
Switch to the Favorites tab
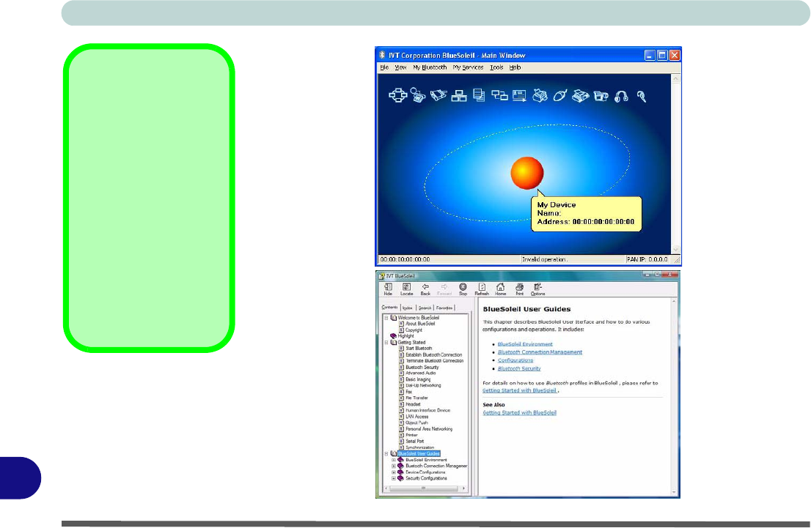point(444,308)
